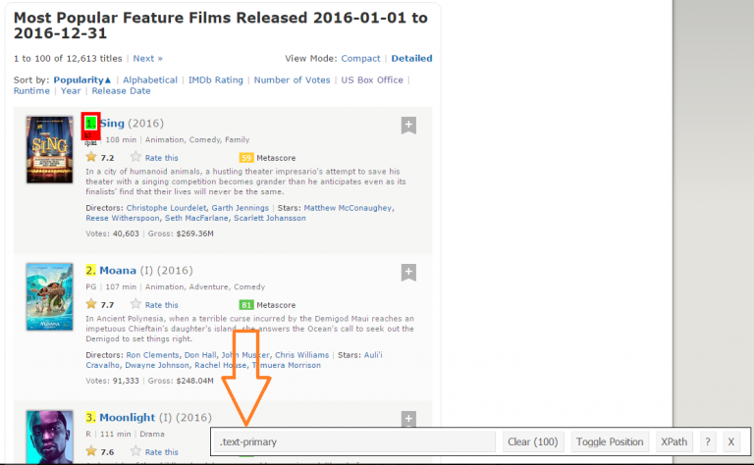Sort by Popularity with arrow
Viewport: 754px width, 465px height.
[x=82, y=79]
